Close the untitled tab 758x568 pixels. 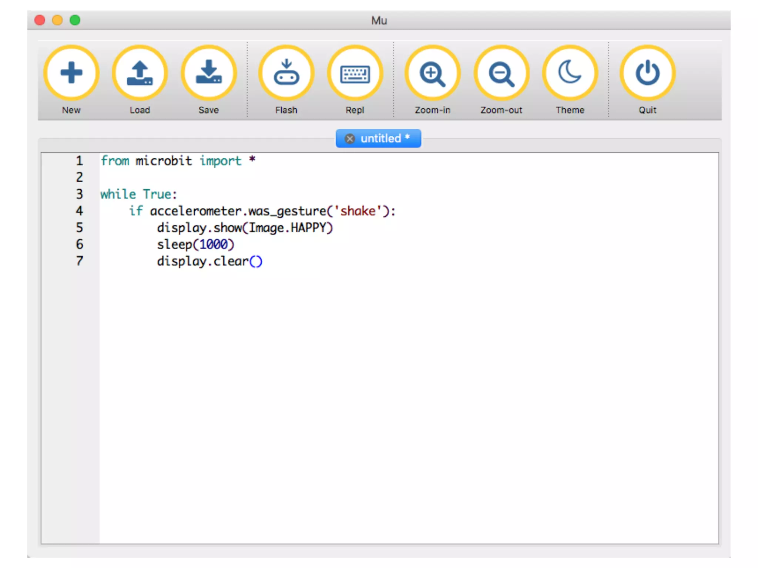click(x=350, y=139)
